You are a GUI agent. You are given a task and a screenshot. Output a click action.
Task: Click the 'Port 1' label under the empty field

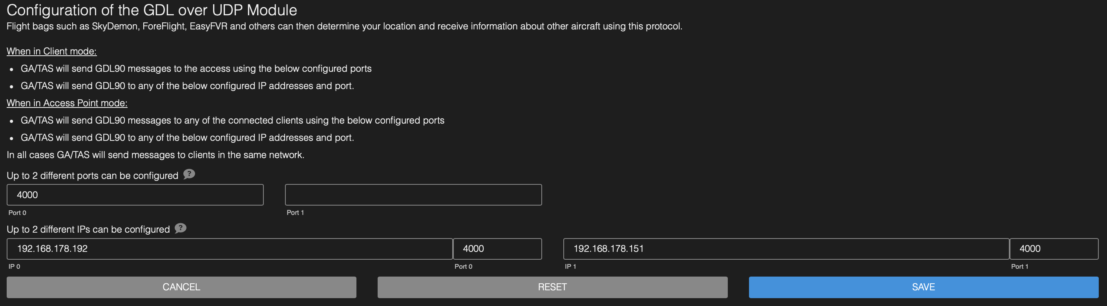click(295, 212)
